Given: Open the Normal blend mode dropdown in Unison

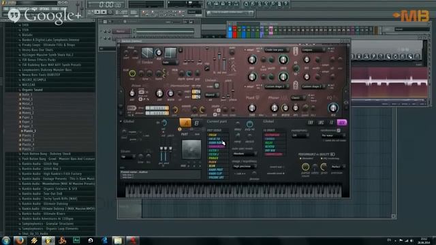Looking at the screenshot, I should coord(212,95).
